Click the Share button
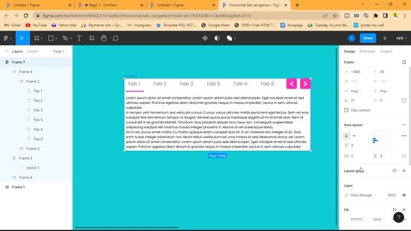Image resolution: width=411 pixels, height=231 pixels. pos(368,38)
